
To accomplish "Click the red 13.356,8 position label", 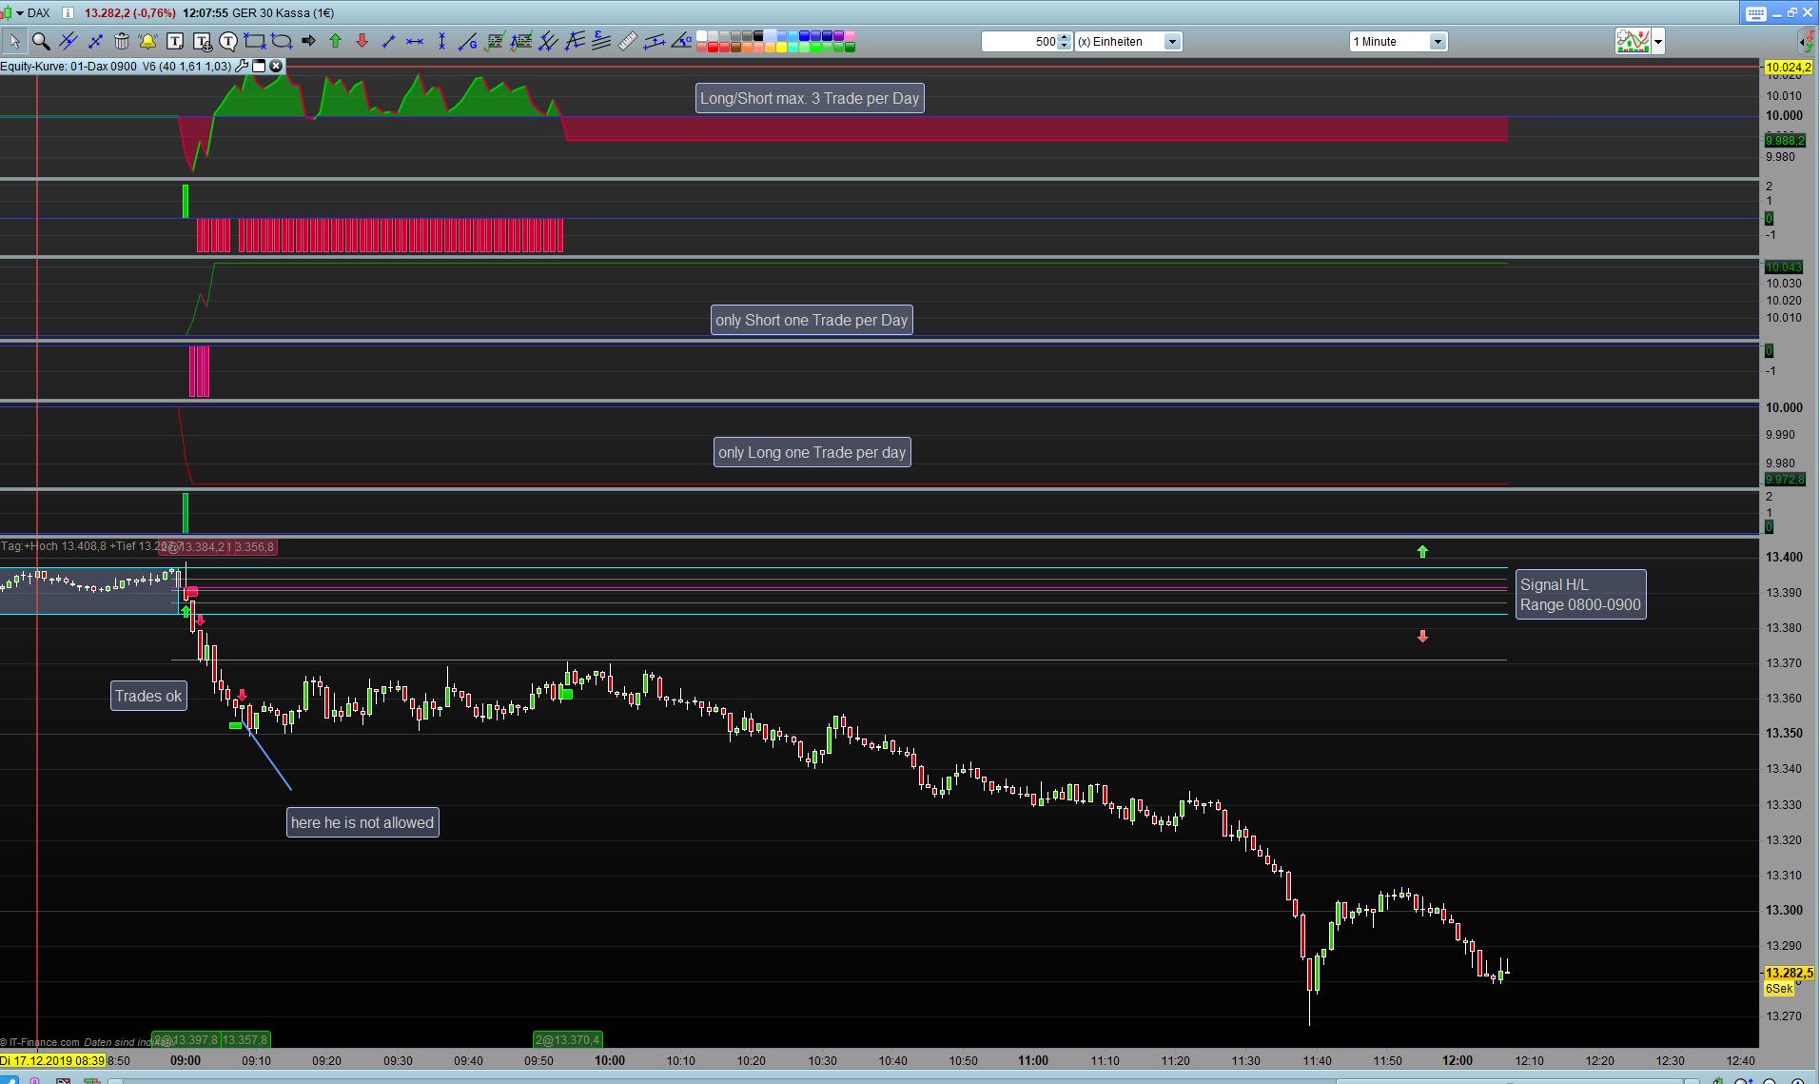I will point(254,547).
